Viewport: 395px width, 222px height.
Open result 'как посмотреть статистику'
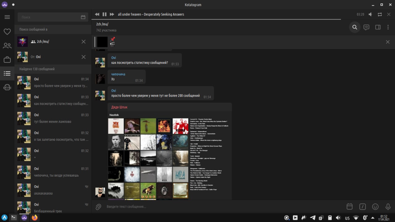pos(53,100)
